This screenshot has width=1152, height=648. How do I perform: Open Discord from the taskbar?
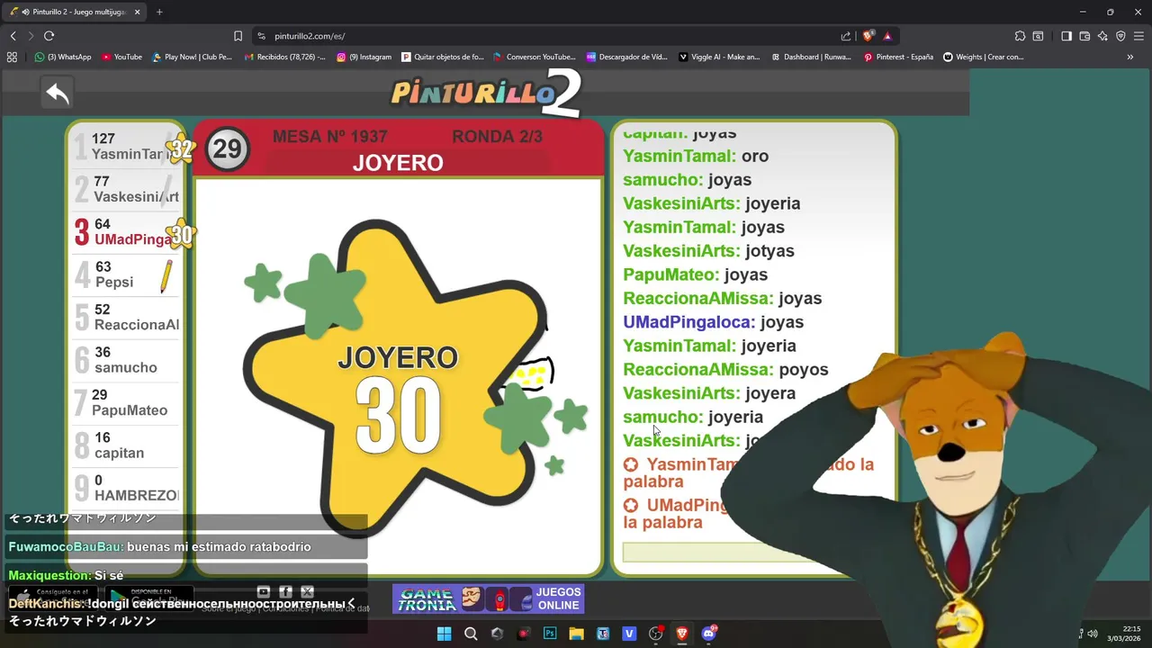coord(708,634)
